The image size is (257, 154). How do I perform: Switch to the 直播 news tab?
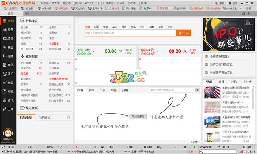point(221,82)
